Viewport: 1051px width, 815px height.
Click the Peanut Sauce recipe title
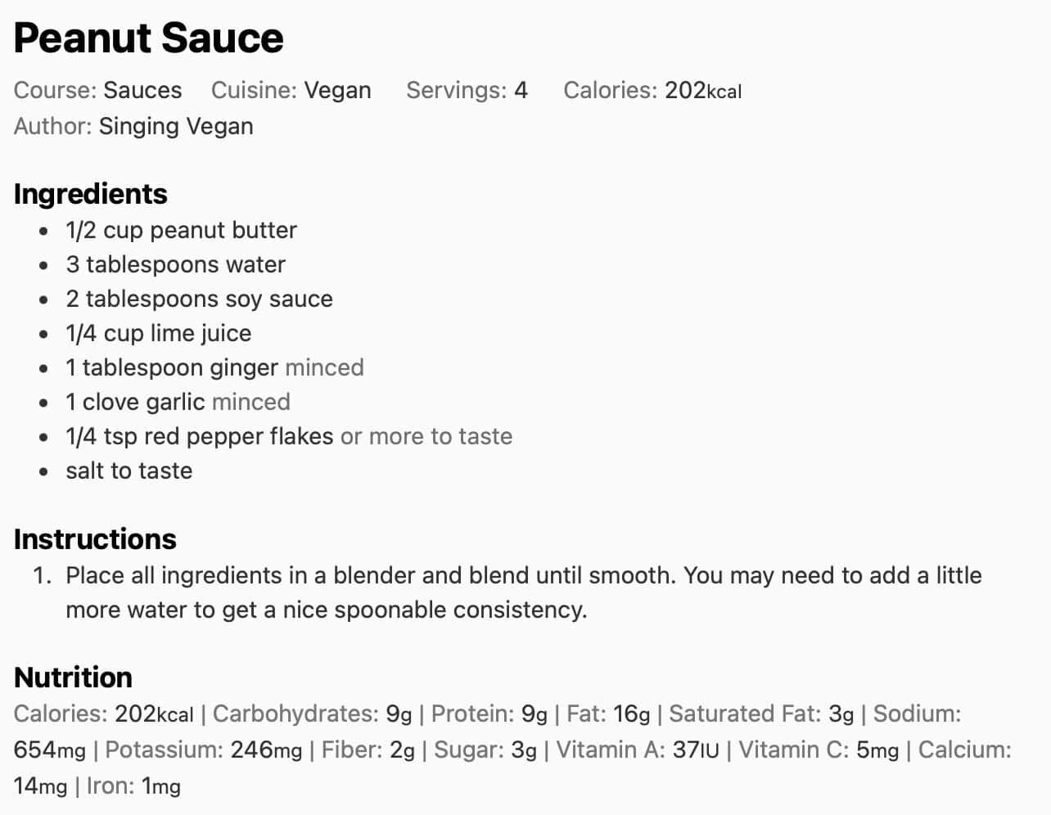point(148,38)
